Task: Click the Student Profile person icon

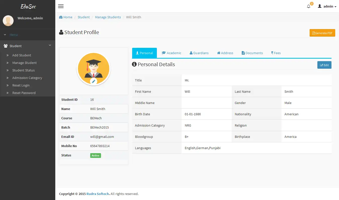Action: tap(61, 32)
